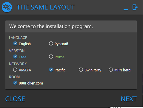The height and width of the screenshot is (108, 143).
Task: Click the 888Poker.com room label
Action: pyautogui.click(x=31, y=83)
